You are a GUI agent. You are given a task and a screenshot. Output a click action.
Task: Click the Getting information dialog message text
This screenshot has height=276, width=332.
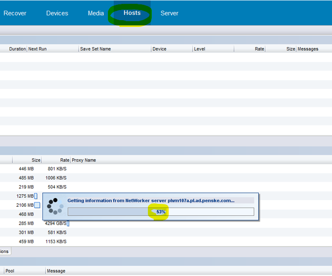click(151, 200)
